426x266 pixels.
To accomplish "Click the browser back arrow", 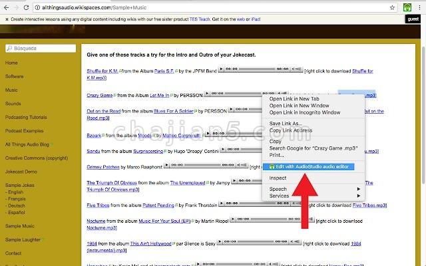I will 7,7.
